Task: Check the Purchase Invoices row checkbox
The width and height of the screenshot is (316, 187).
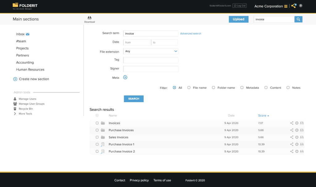Action: (x=97, y=130)
